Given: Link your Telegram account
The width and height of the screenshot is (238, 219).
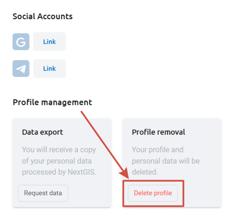Looking at the screenshot, I should click(49, 69).
